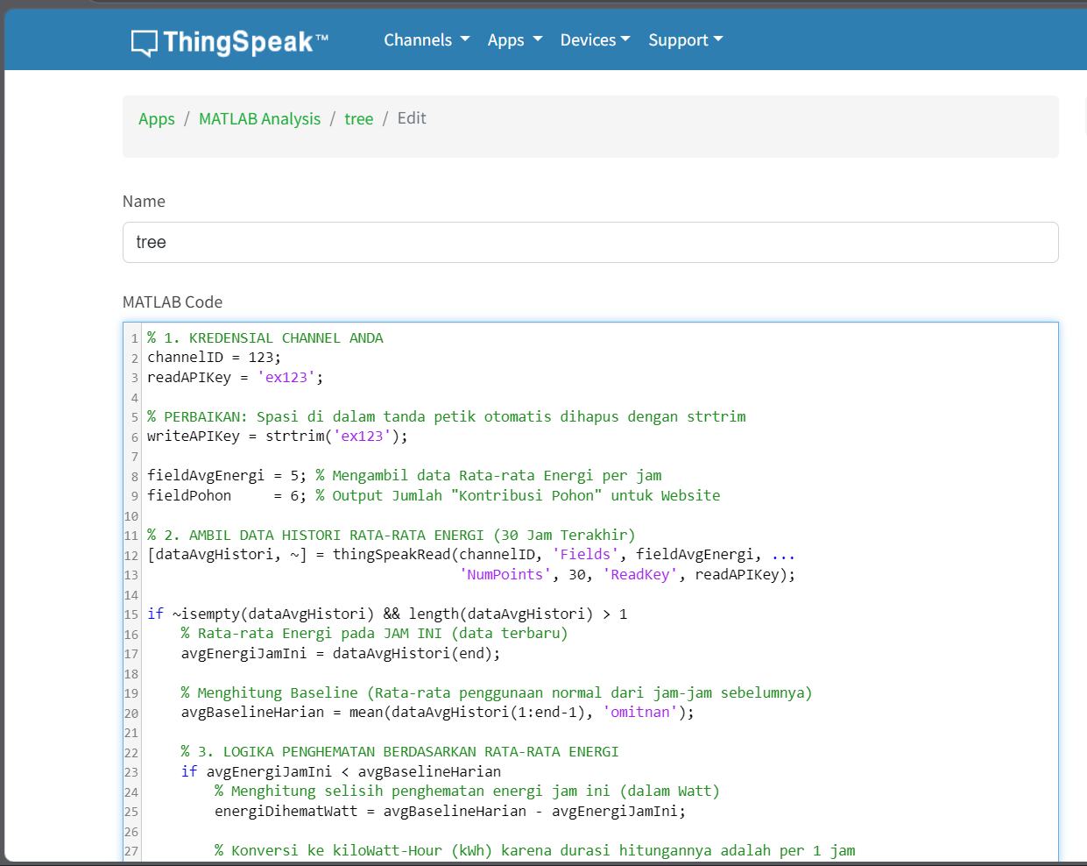Screen dimensions: 1087x866
Task: Click the thingSpeakRead code line
Action: coord(470,555)
